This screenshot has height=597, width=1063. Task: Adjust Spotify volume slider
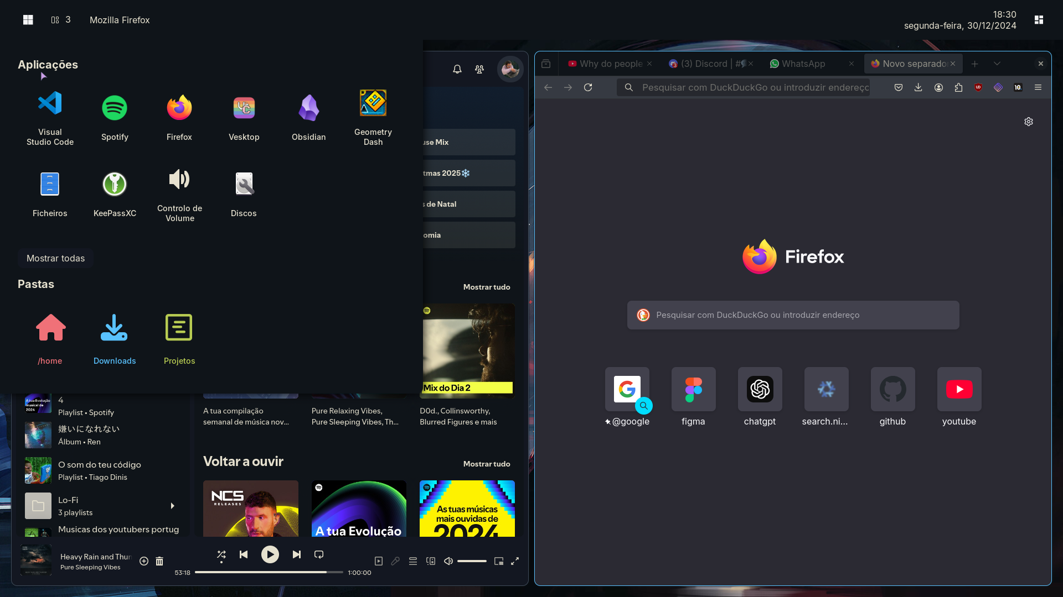(x=472, y=561)
